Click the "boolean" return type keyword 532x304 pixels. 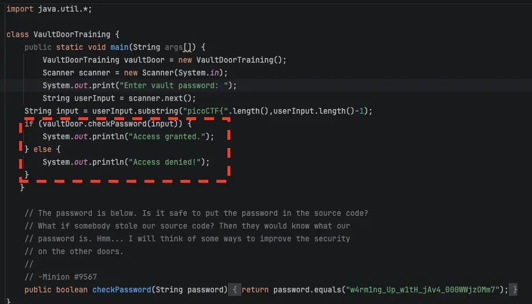point(72,289)
